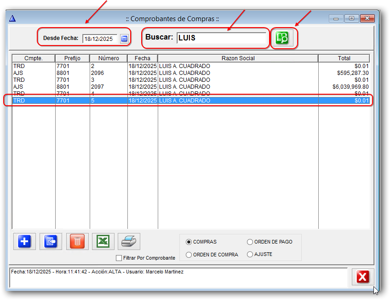The image size is (390, 301).
Task: Select the COMPRAS radio option
Action: click(x=189, y=242)
